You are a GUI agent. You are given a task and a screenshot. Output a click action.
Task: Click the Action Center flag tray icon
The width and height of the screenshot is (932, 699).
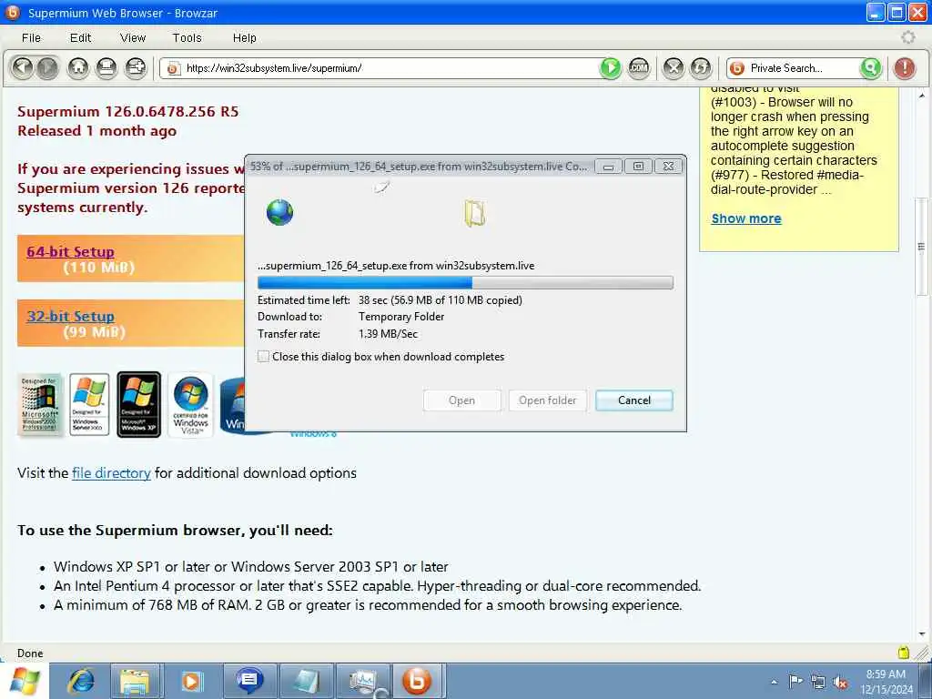[795, 681]
